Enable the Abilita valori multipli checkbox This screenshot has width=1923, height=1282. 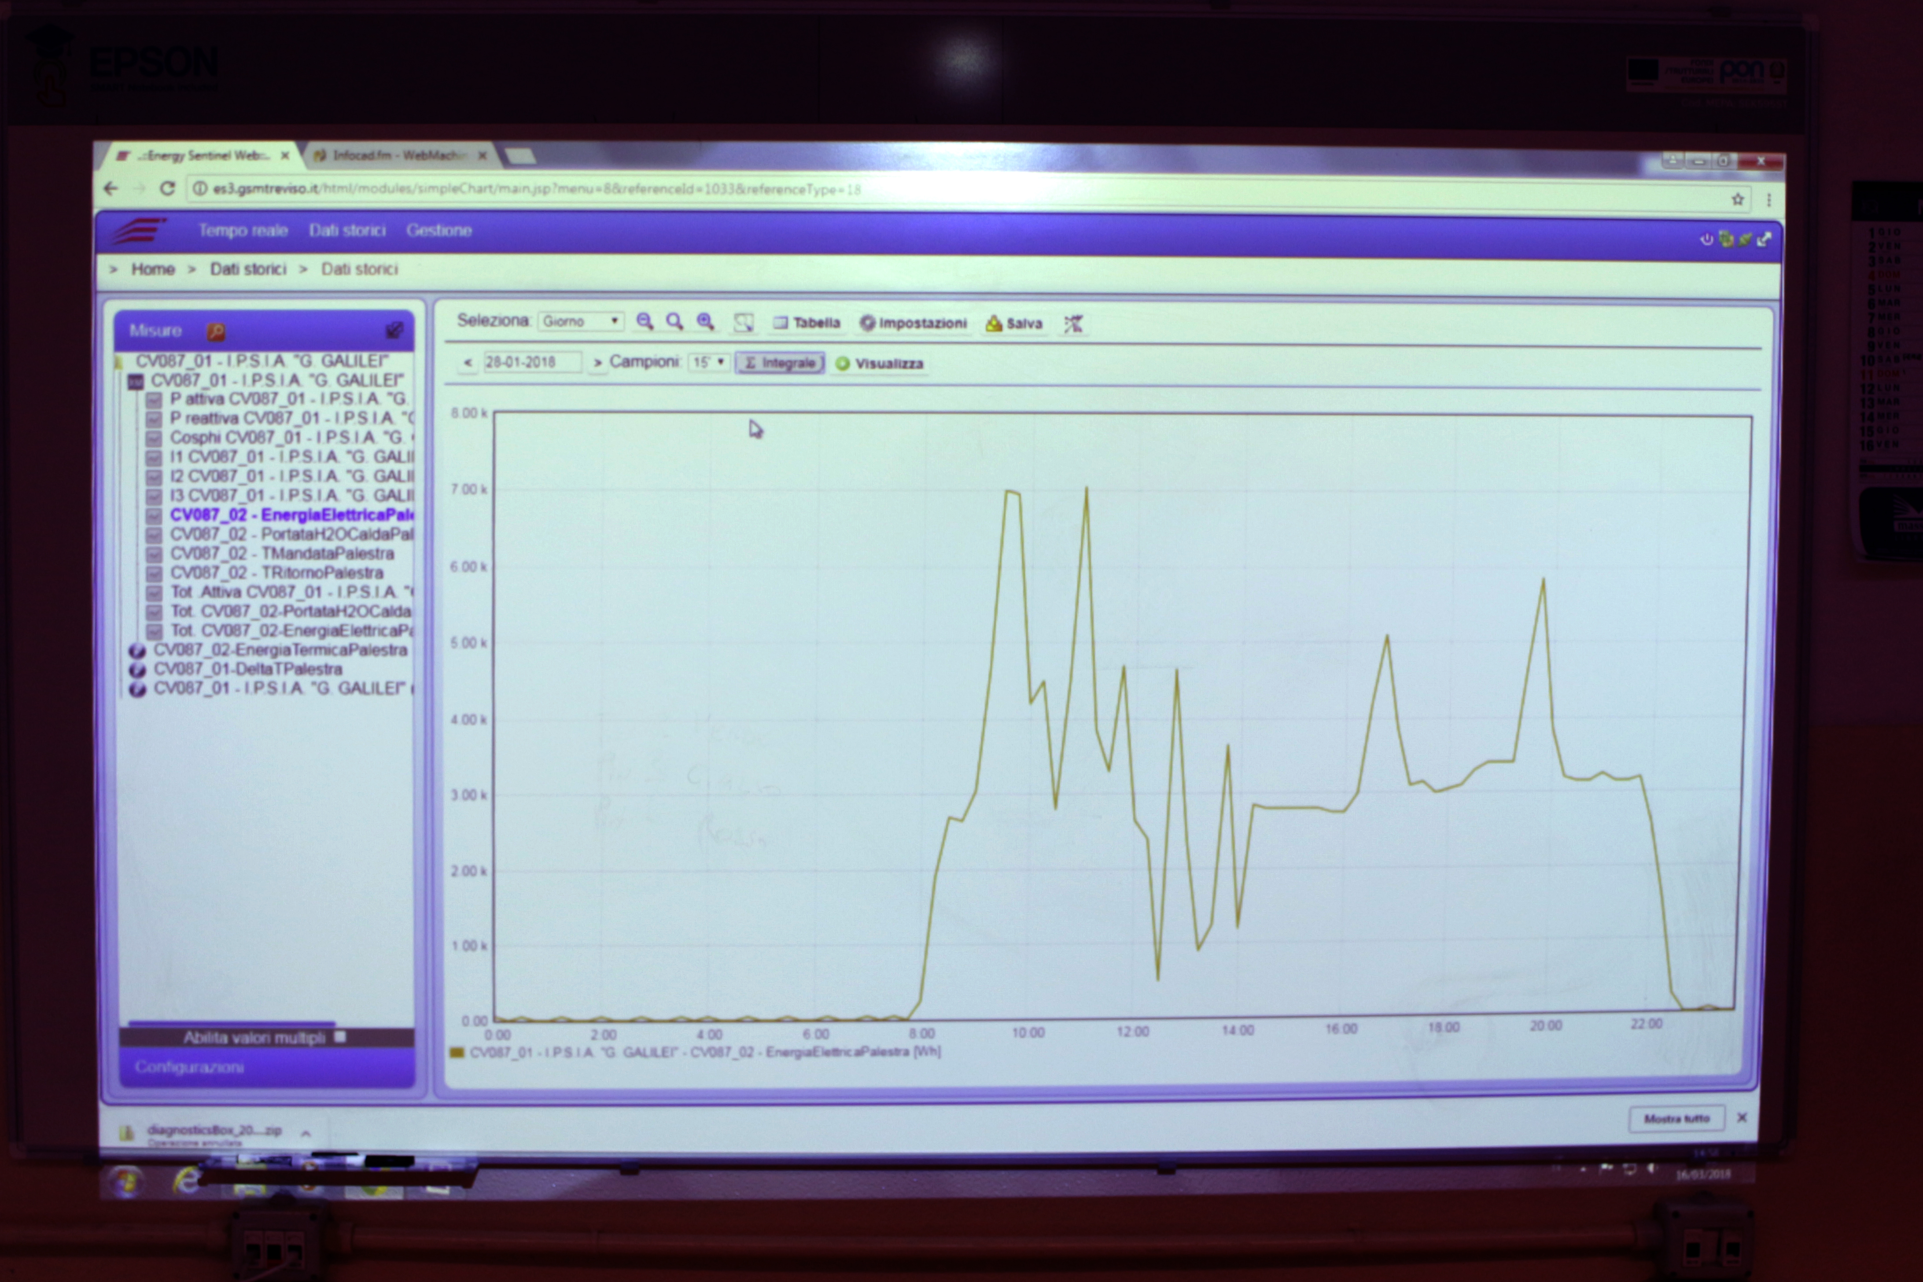click(340, 1037)
